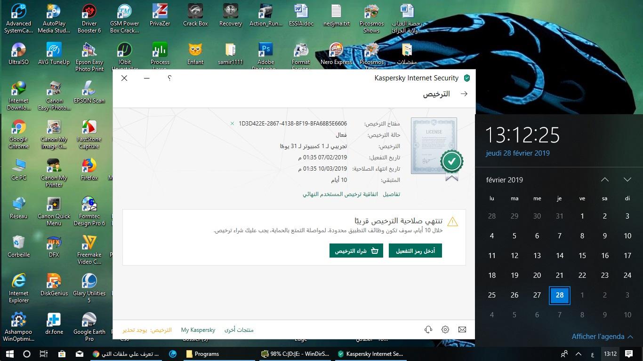Click the enter activation code button

415,251
